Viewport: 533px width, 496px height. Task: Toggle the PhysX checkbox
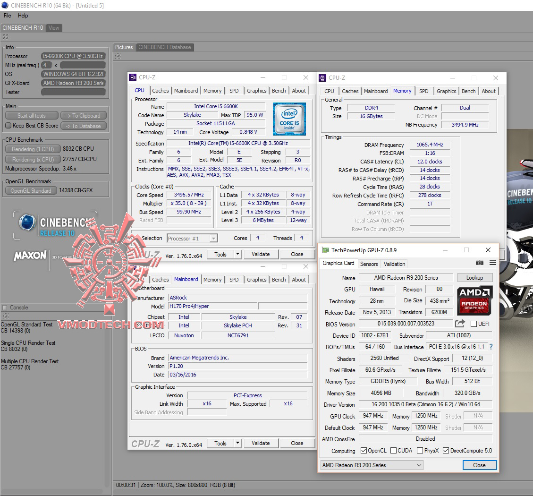coord(420,450)
